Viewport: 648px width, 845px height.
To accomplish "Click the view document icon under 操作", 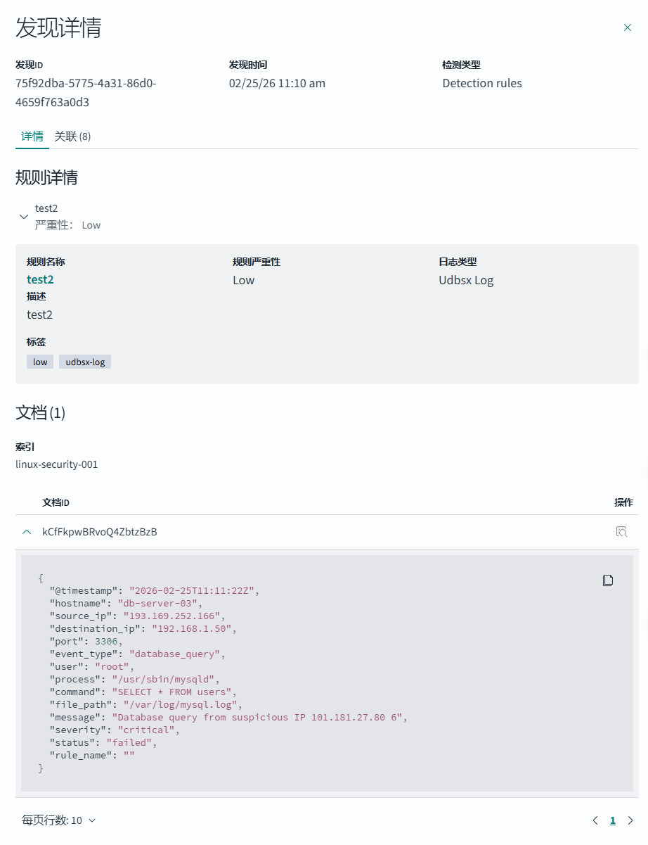I will (x=621, y=532).
